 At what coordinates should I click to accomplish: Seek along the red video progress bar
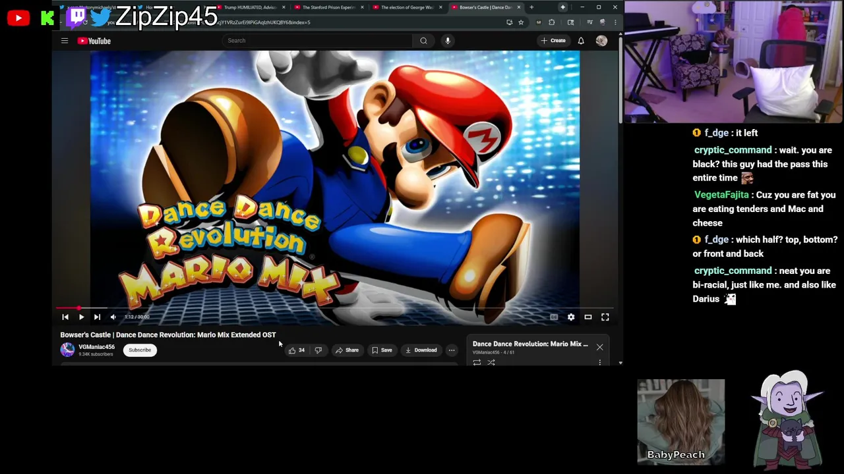click(x=335, y=308)
